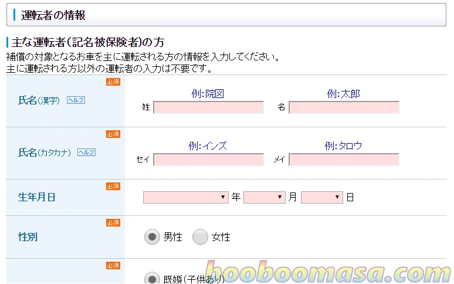
Task: Open the ヘルプ link beside 氏名(カタカナ)
Action: 86,153
